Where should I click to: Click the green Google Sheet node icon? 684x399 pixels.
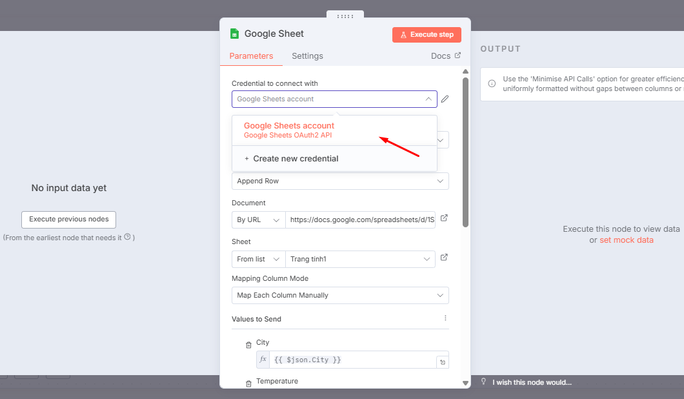click(x=234, y=34)
